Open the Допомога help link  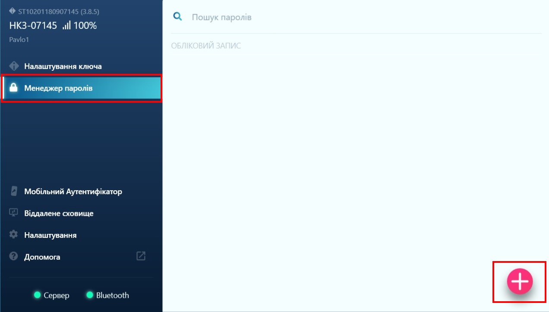(x=42, y=257)
